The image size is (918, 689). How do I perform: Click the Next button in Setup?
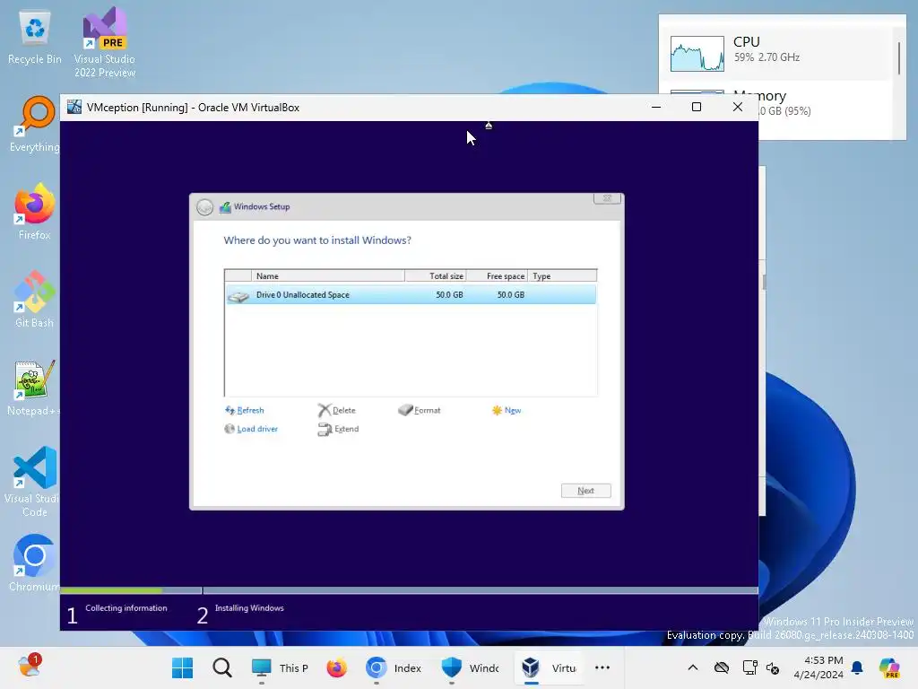pyautogui.click(x=586, y=491)
